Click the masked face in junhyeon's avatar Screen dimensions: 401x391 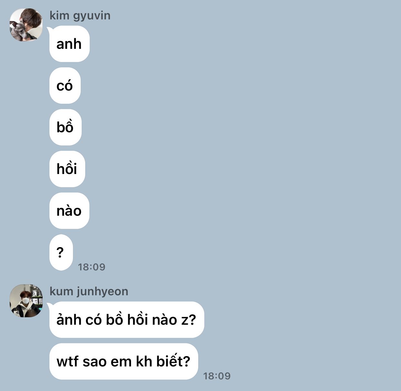point(26,299)
